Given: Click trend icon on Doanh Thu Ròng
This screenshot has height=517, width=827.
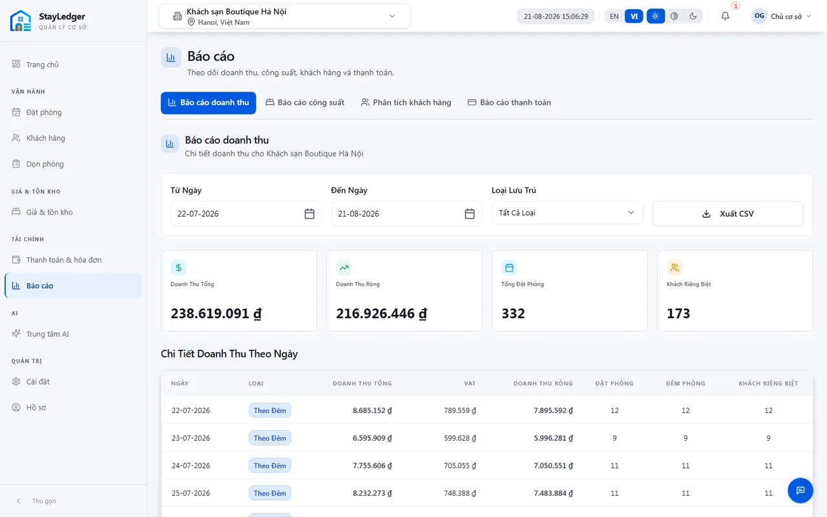Looking at the screenshot, I should 344,268.
